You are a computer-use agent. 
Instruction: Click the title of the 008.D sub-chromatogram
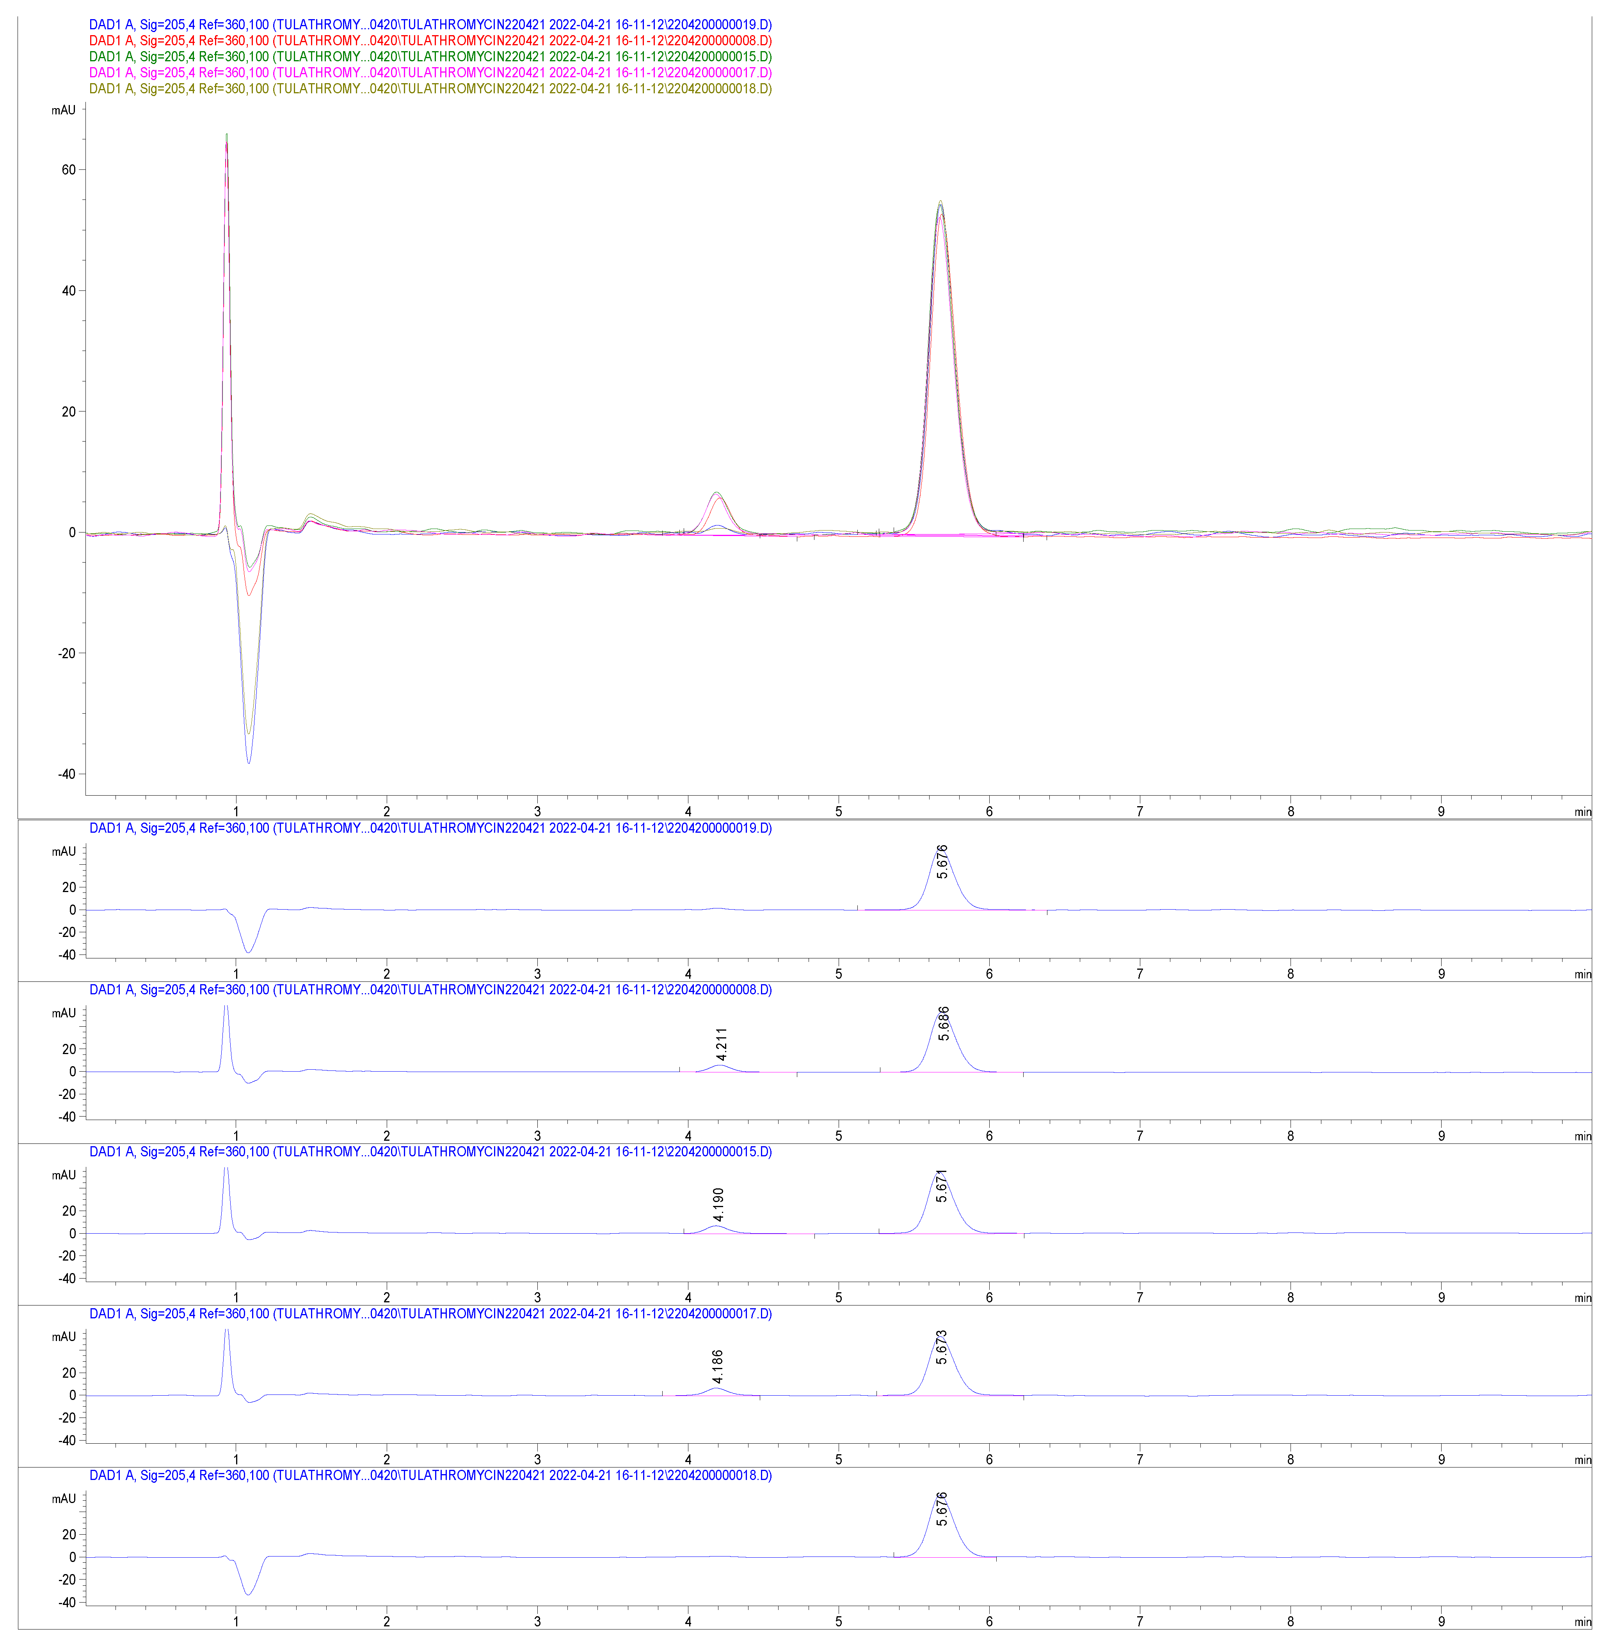click(x=430, y=990)
